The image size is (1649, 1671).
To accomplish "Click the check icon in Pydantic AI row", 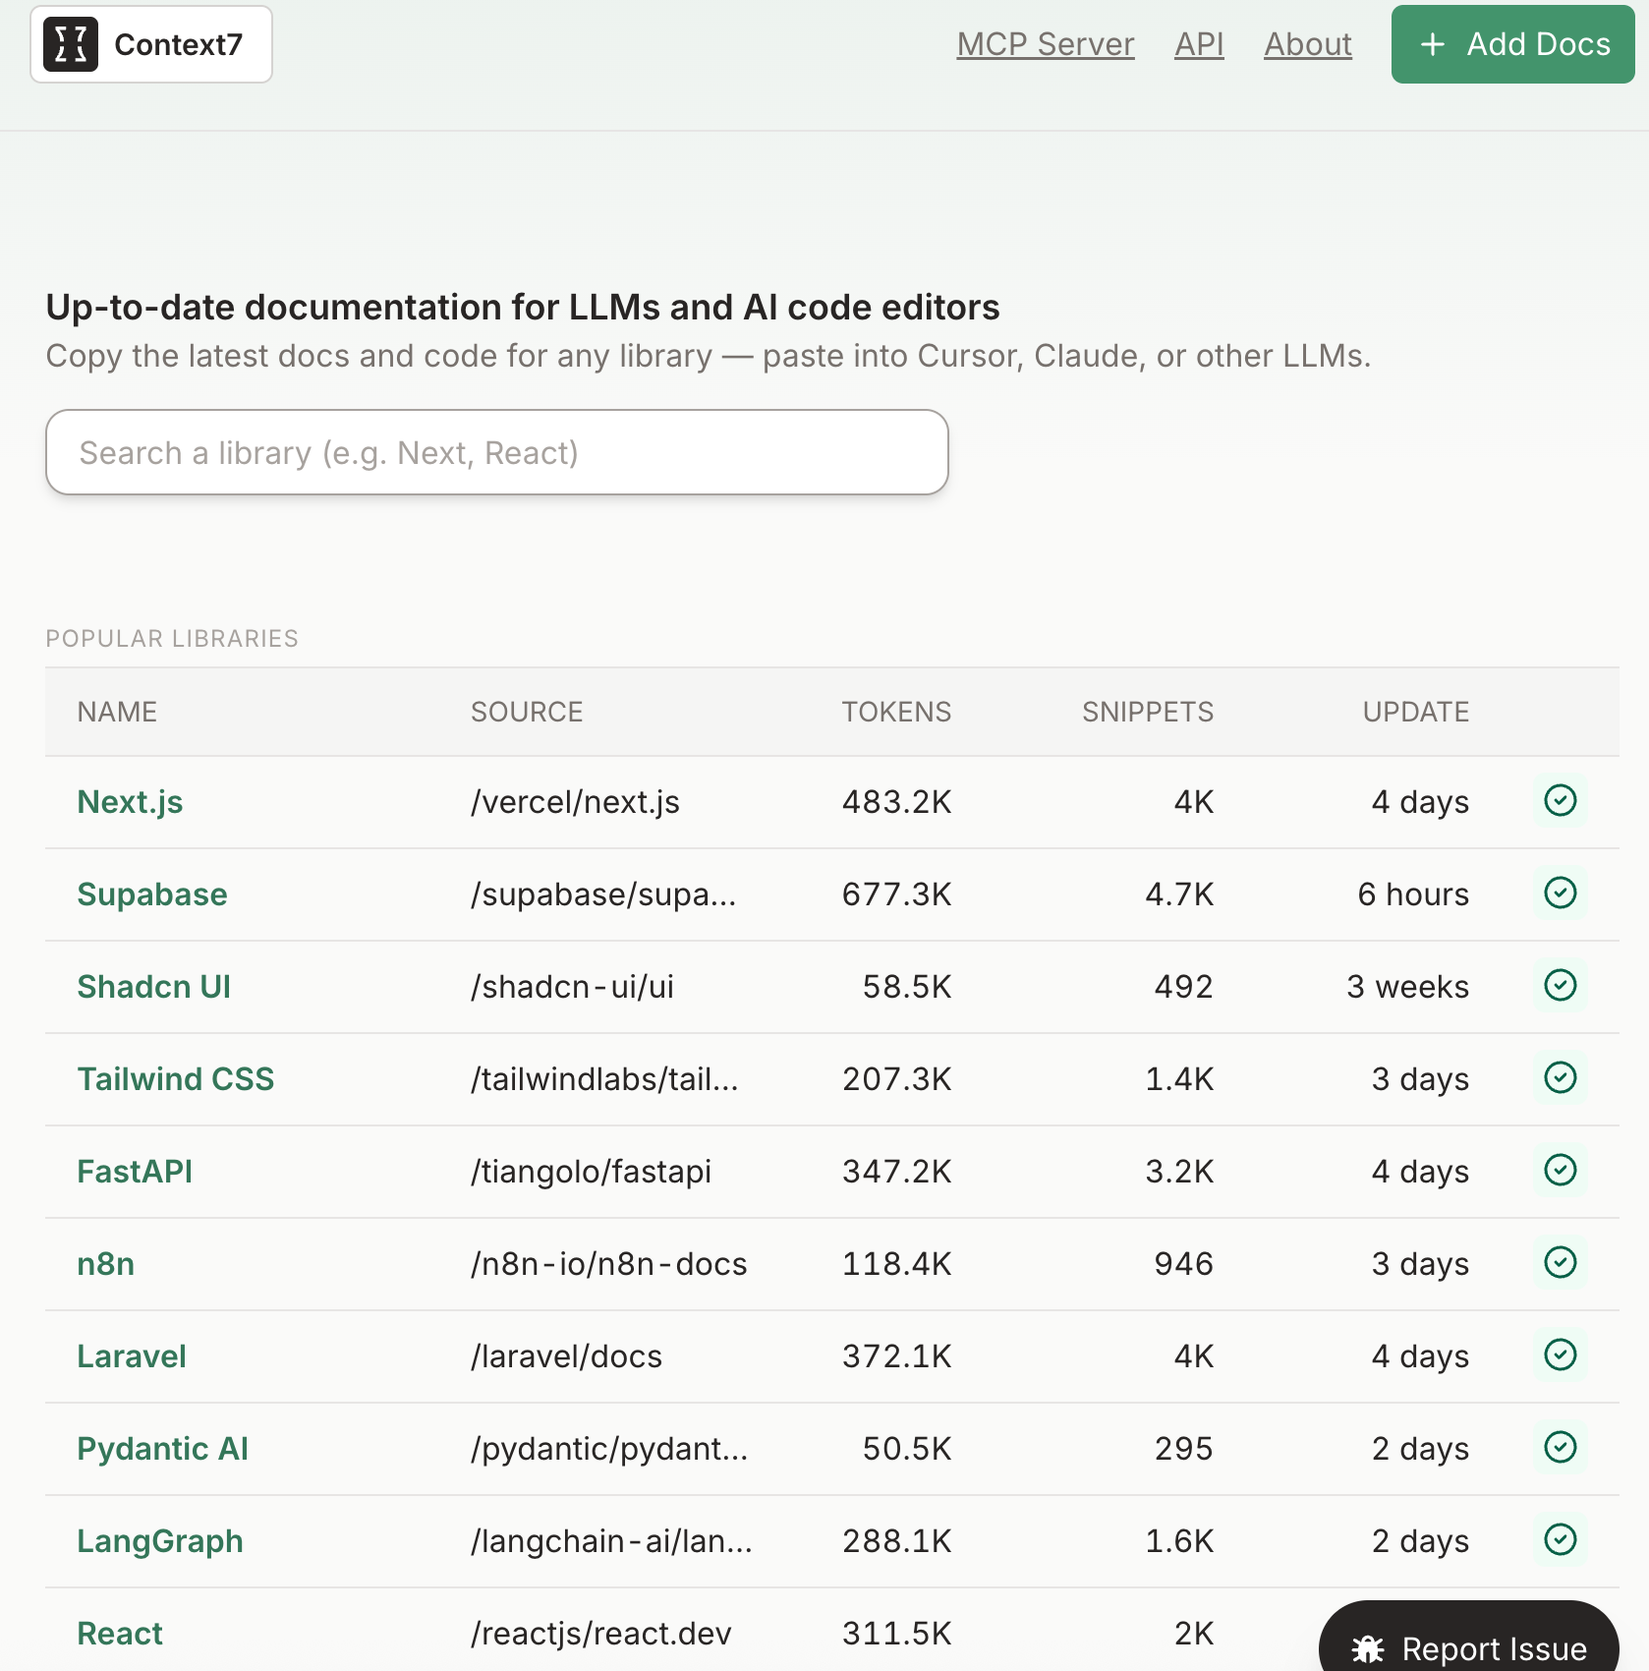I will (1560, 1447).
